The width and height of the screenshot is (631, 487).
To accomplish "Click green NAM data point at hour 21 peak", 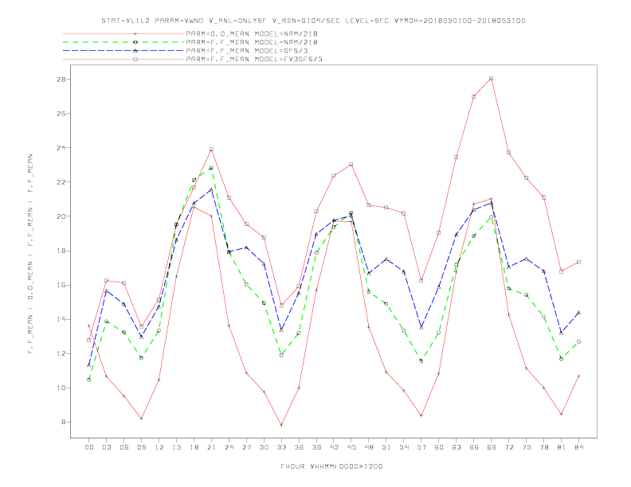I will 211,168.
